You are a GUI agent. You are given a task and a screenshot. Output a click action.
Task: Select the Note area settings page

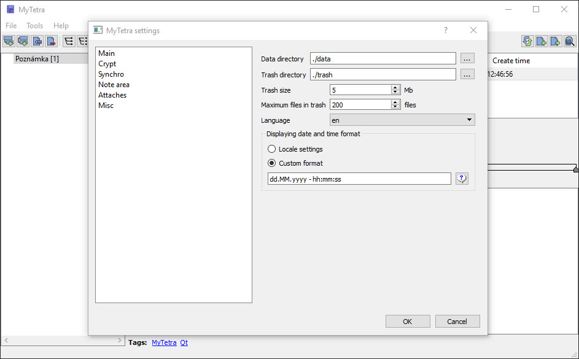tap(114, 85)
